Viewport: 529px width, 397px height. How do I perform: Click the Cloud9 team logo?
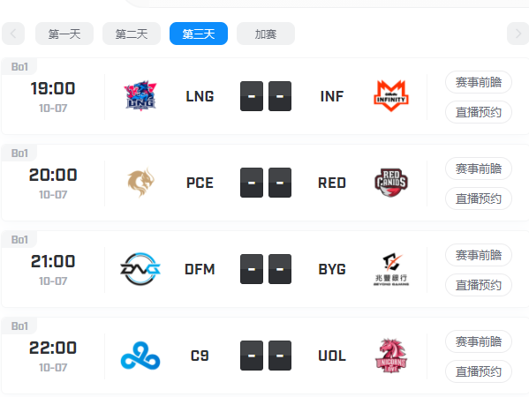140,356
